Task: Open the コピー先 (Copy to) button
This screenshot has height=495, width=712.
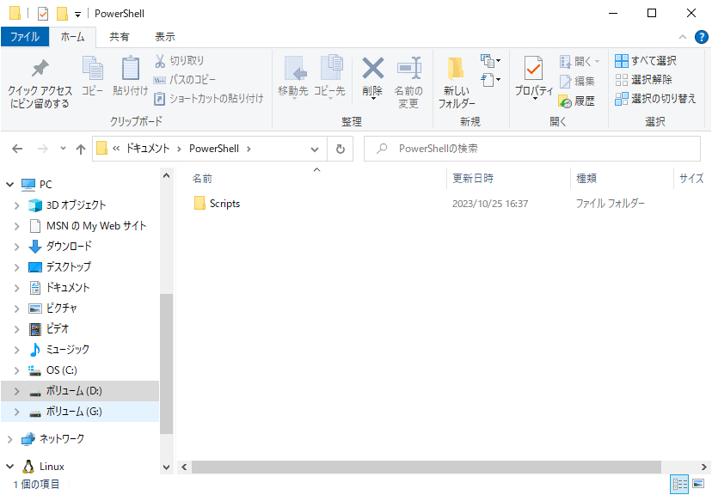Action: coord(329,76)
